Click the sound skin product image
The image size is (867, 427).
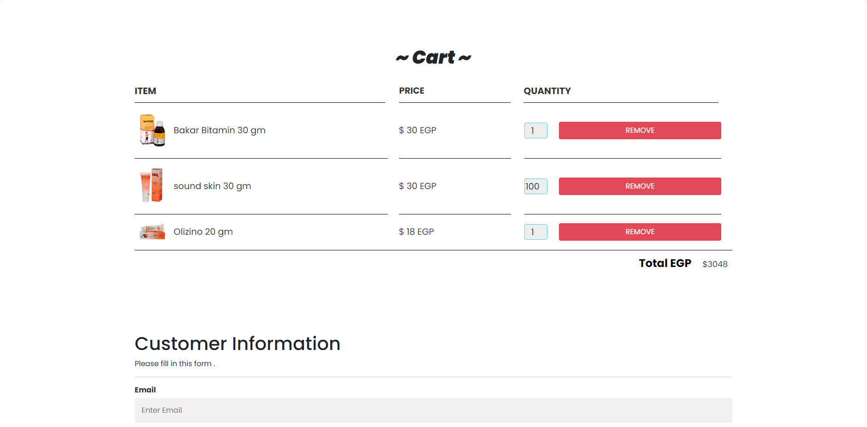pos(152,185)
